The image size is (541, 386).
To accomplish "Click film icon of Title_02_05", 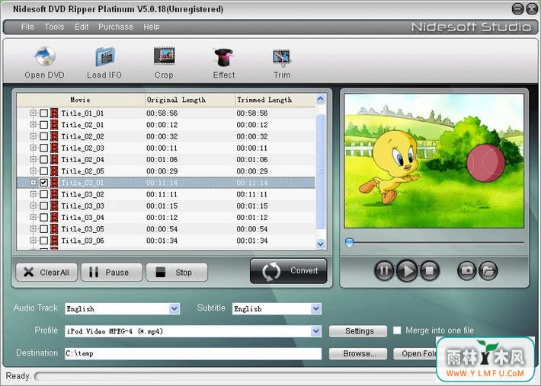I will [x=54, y=171].
